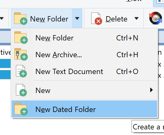The height and width of the screenshot is (135, 164).
Task: Click the New Archive zipped folder icon
Action: pyautogui.click(x=21, y=54)
